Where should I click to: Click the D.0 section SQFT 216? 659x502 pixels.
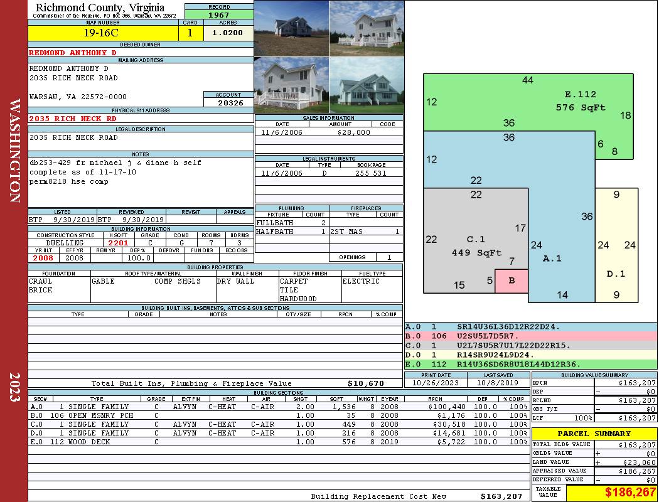pos(349,433)
